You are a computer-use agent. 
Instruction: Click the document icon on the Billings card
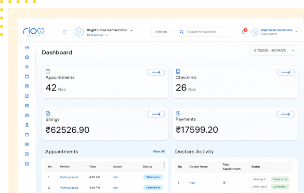pos(48,113)
